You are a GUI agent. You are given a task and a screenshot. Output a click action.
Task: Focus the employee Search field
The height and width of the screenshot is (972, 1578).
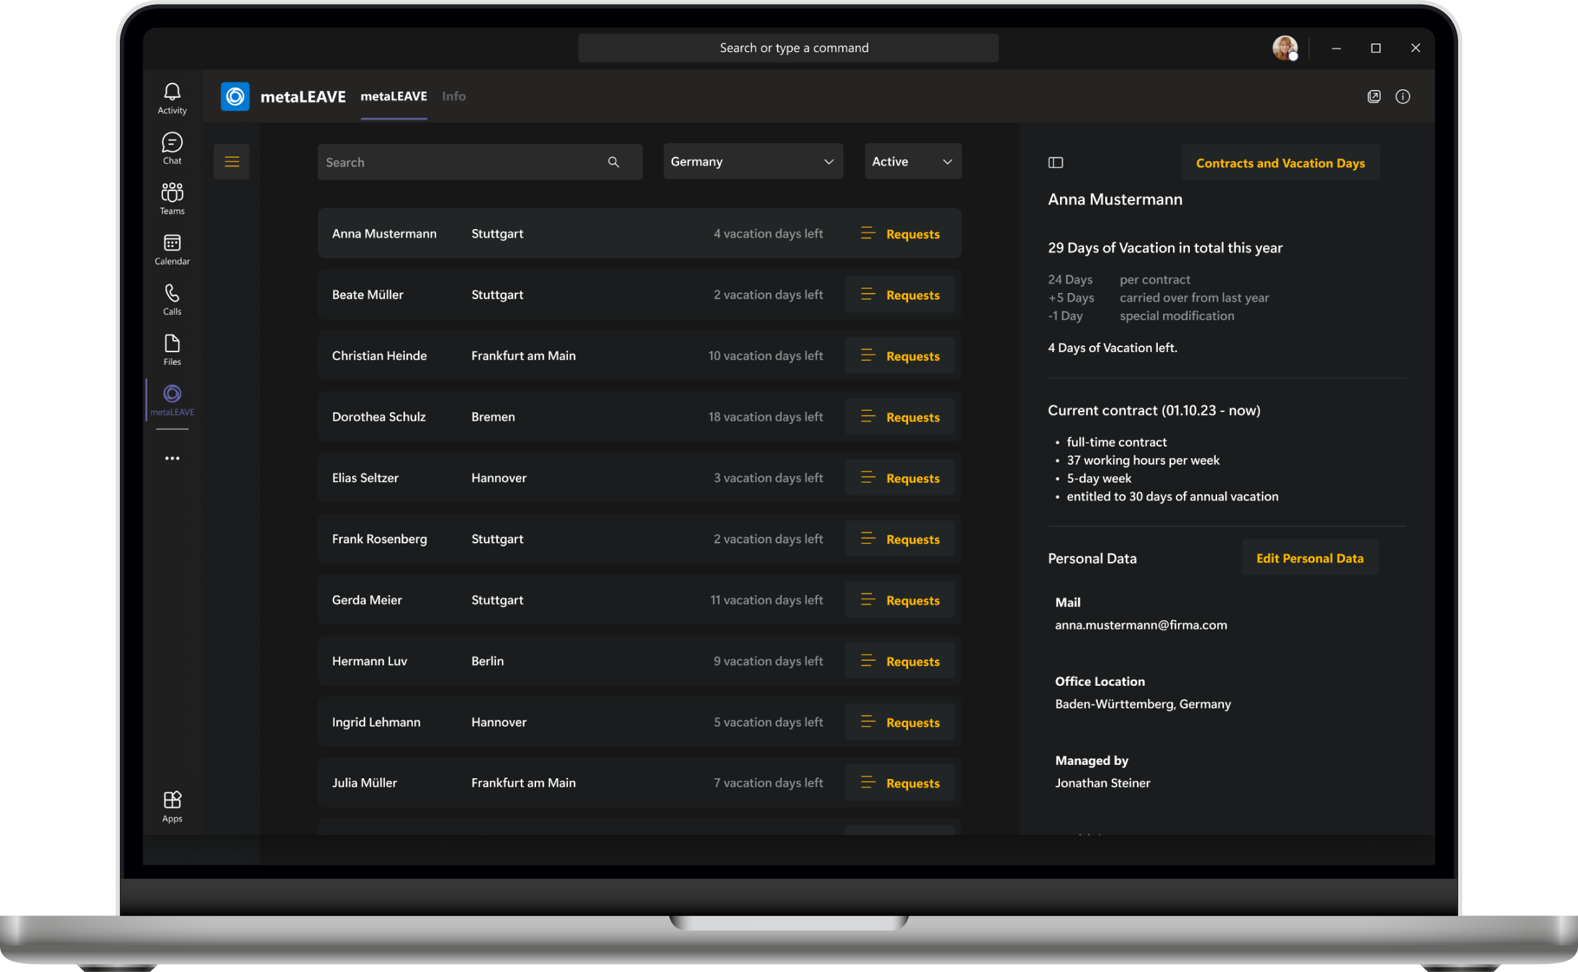pos(479,162)
